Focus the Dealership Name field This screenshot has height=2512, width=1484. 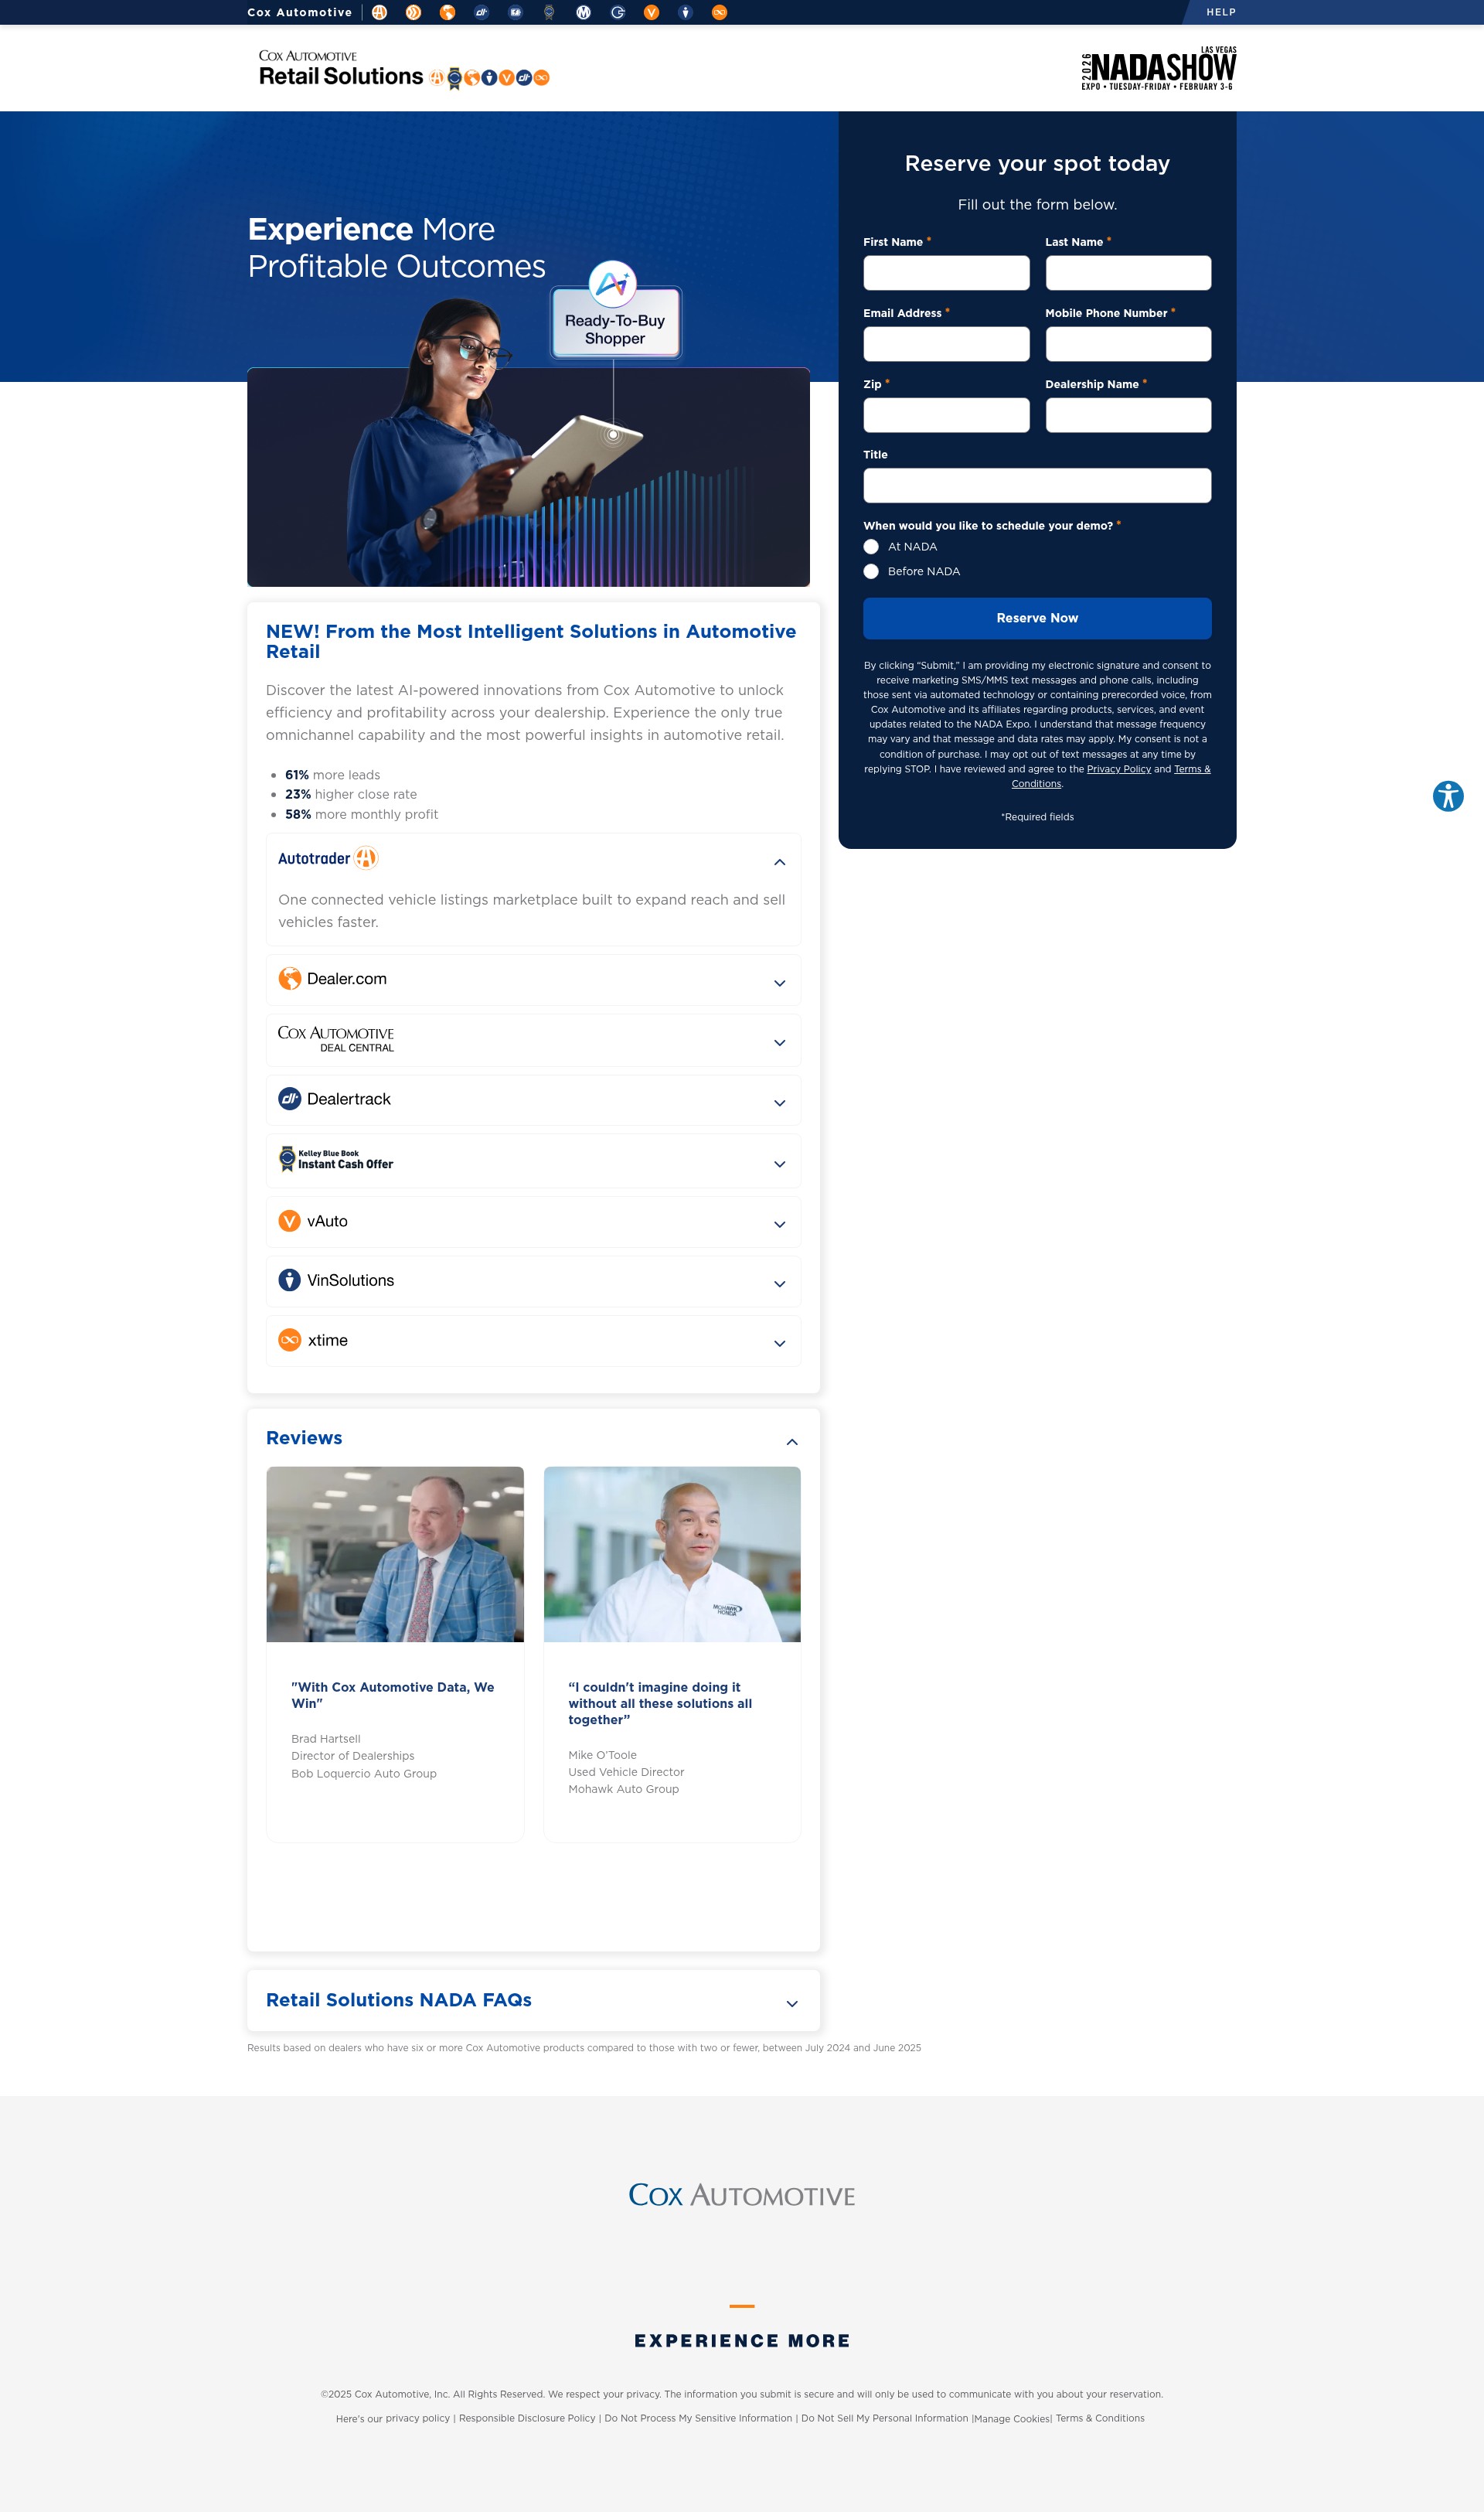[x=1128, y=415]
